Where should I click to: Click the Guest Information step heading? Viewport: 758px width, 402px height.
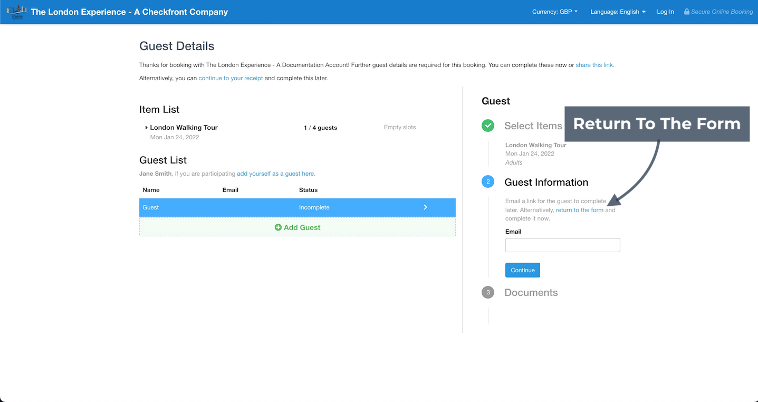tap(546, 182)
